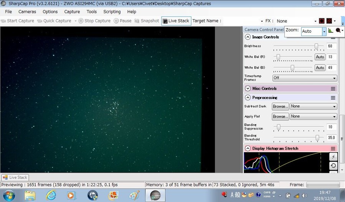
Task: Click the red circle reticule icon
Action: click(x=322, y=21)
